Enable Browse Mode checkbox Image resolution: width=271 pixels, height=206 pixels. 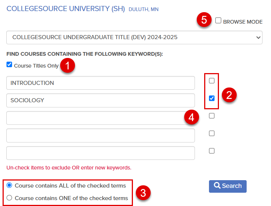click(218, 20)
